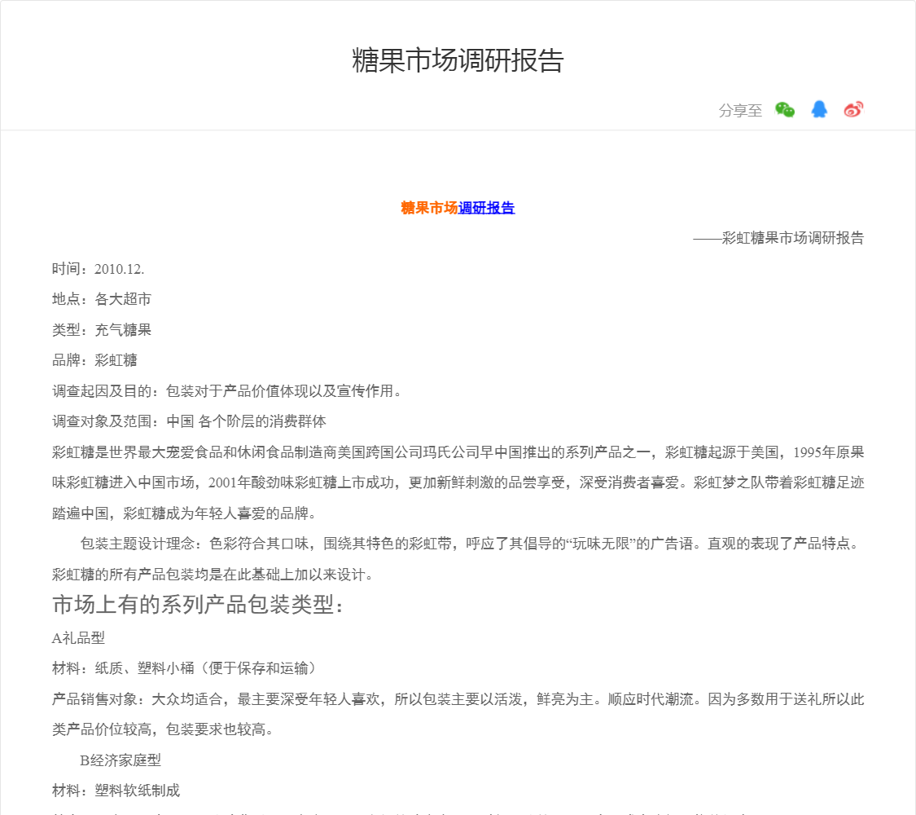The width and height of the screenshot is (916, 815).
Task: Open the blue 调研报告 hyperlink
Action: (x=486, y=208)
